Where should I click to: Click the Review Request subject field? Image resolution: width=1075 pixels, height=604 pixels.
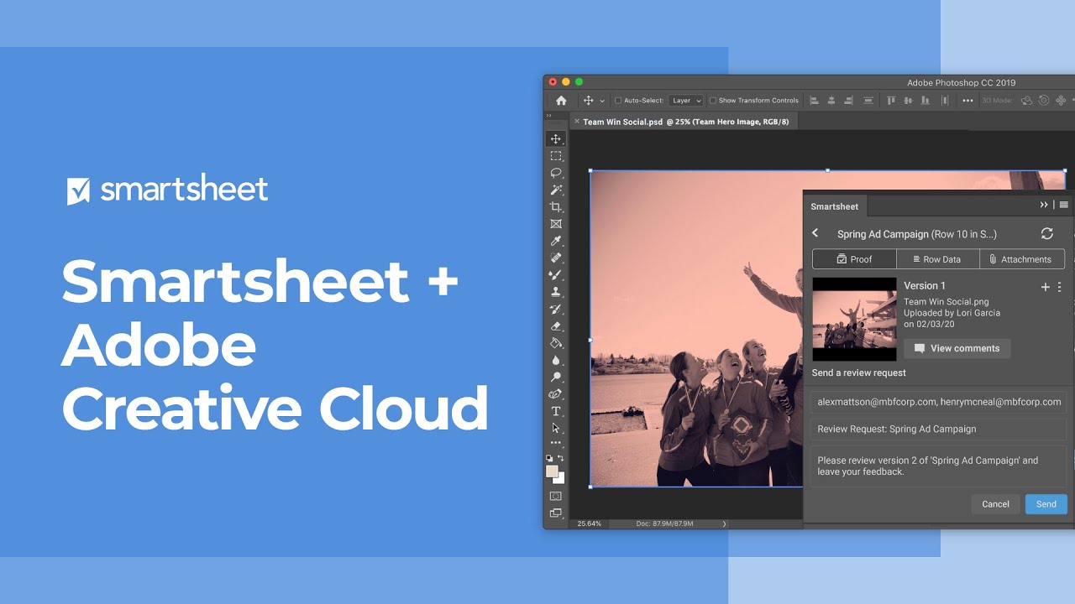[x=939, y=429]
